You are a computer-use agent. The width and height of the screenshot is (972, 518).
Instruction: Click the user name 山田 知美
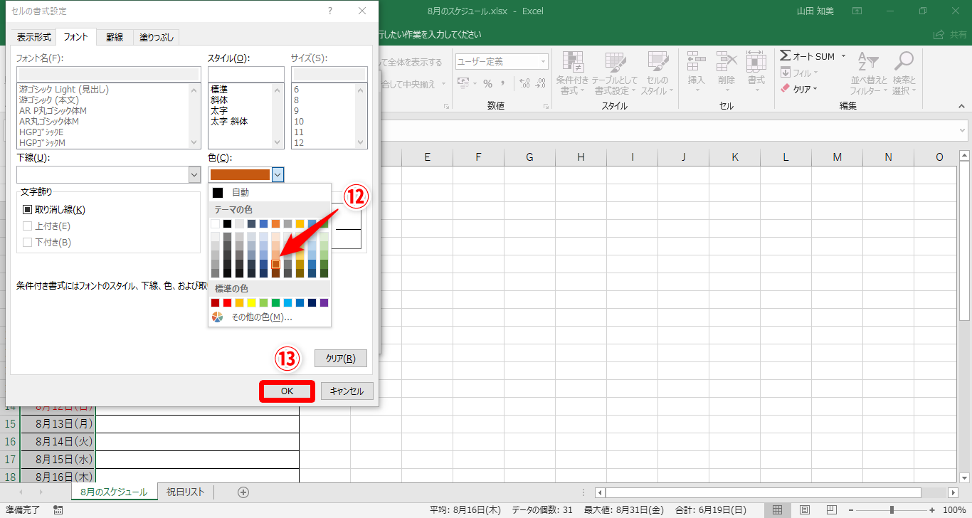click(x=816, y=11)
